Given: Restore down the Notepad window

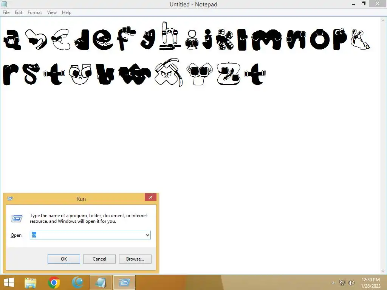Looking at the screenshot, I should (x=363, y=4).
